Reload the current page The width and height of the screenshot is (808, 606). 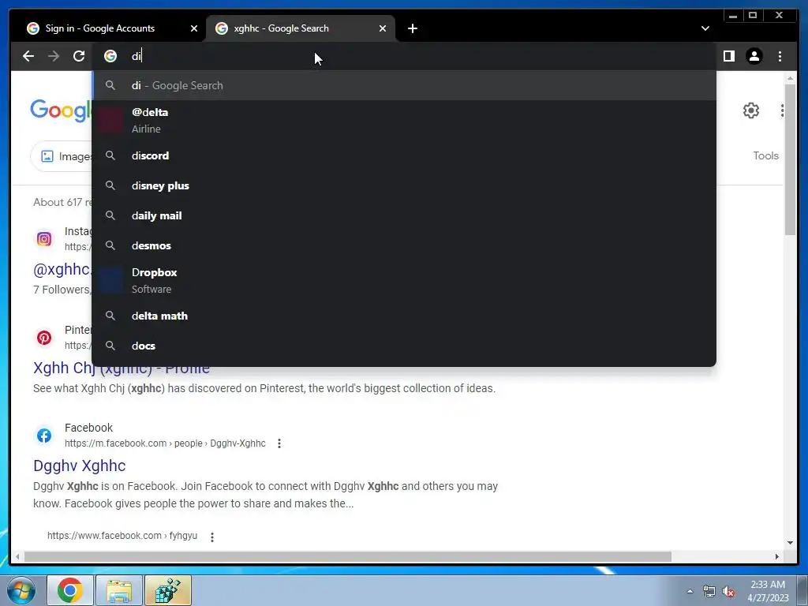[x=79, y=56]
